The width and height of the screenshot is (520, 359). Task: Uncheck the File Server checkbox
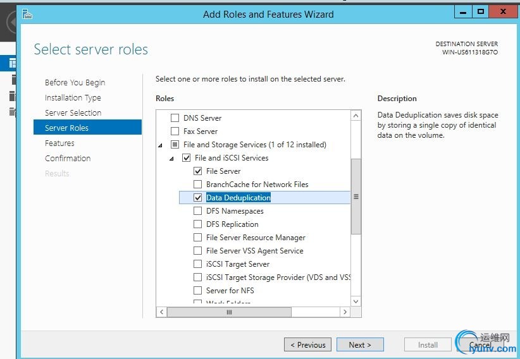coord(197,171)
